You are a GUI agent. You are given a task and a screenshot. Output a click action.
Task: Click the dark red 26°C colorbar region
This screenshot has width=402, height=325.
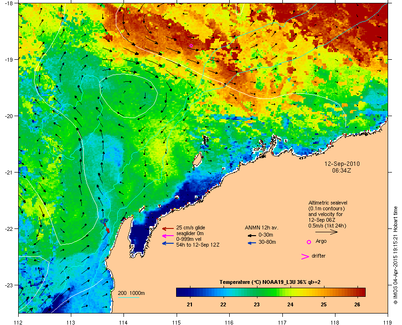[357, 292]
